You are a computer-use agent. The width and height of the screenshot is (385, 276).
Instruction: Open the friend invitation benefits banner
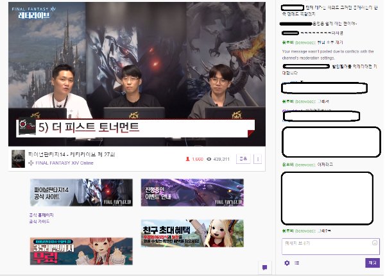click(193, 233)
